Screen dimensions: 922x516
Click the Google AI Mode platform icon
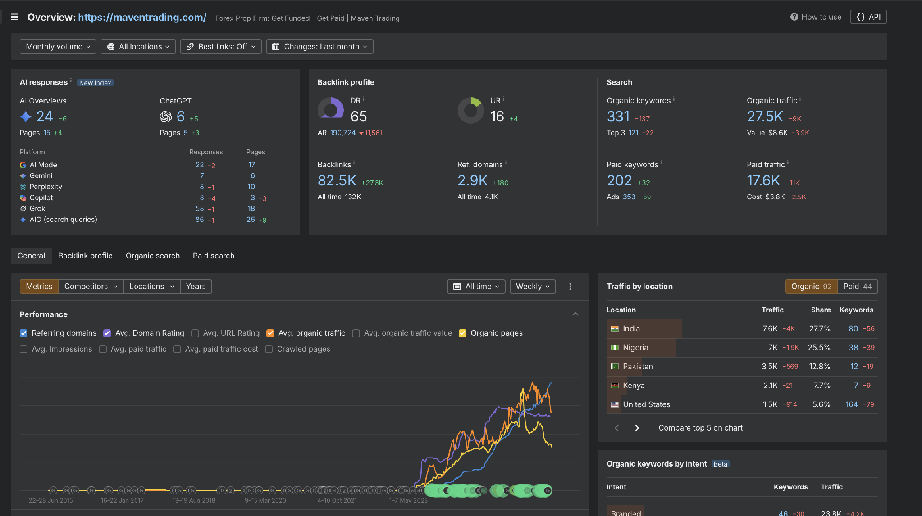coord(23,165)
